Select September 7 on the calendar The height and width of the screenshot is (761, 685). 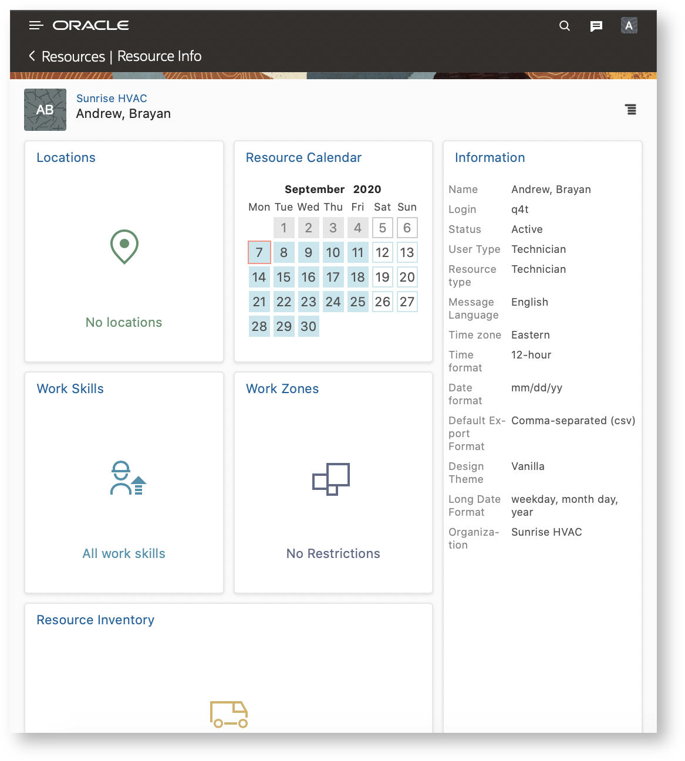[x=259, y=252]
